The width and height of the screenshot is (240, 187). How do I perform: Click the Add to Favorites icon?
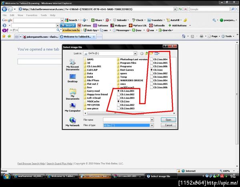point(10,36)
